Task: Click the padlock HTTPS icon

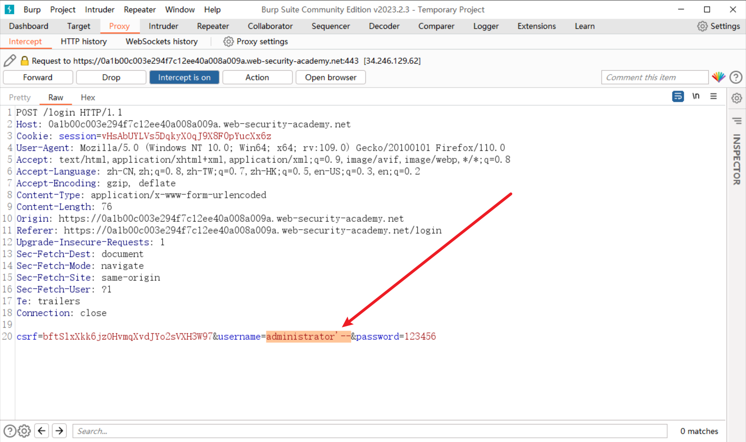Action: (25, 60)
